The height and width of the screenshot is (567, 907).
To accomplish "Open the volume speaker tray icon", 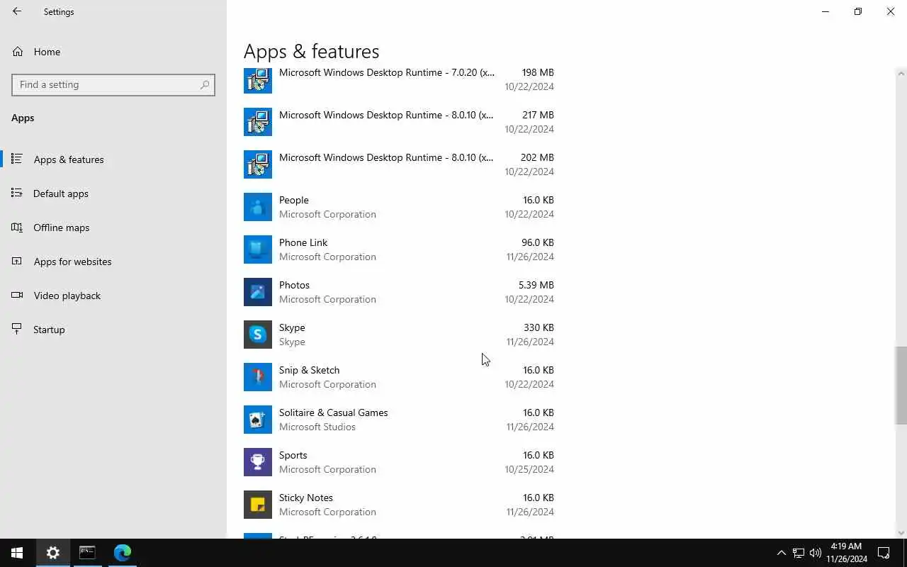I will [x=815, y=553].
